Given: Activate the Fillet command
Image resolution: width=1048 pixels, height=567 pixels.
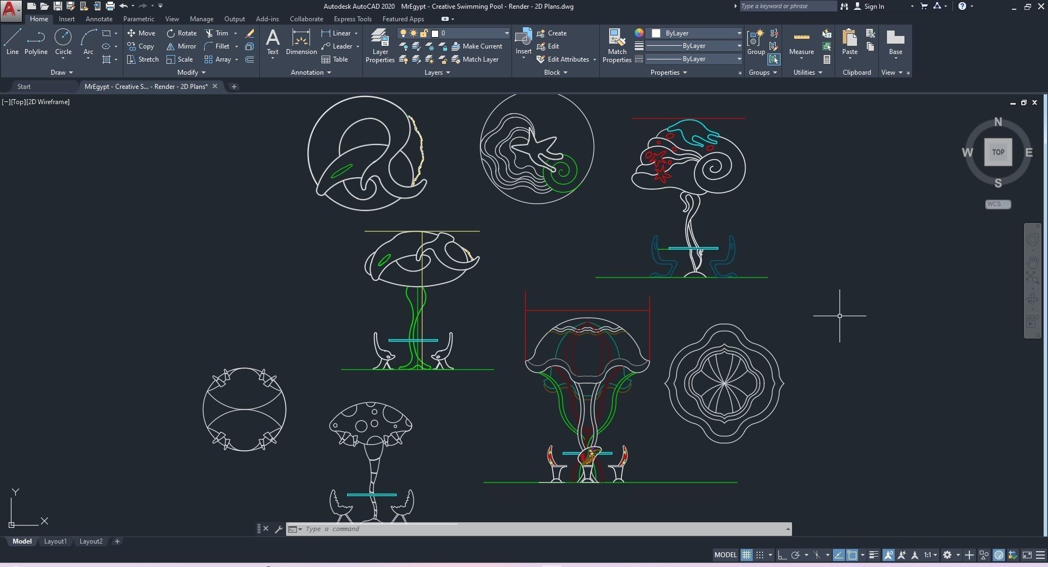Looking at the screenshot, I should (x=217, y=46).
